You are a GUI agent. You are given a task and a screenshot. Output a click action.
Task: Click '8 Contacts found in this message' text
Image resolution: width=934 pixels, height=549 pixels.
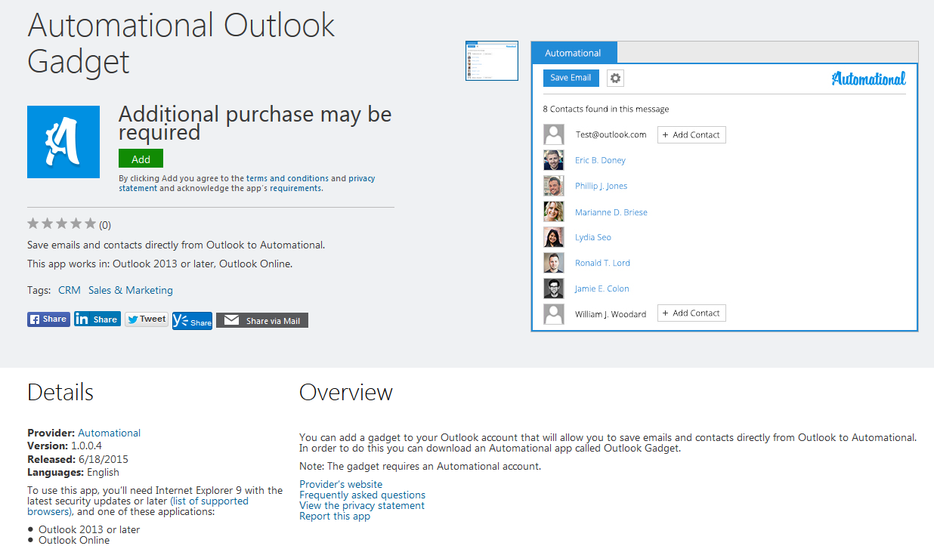(606, 109)
